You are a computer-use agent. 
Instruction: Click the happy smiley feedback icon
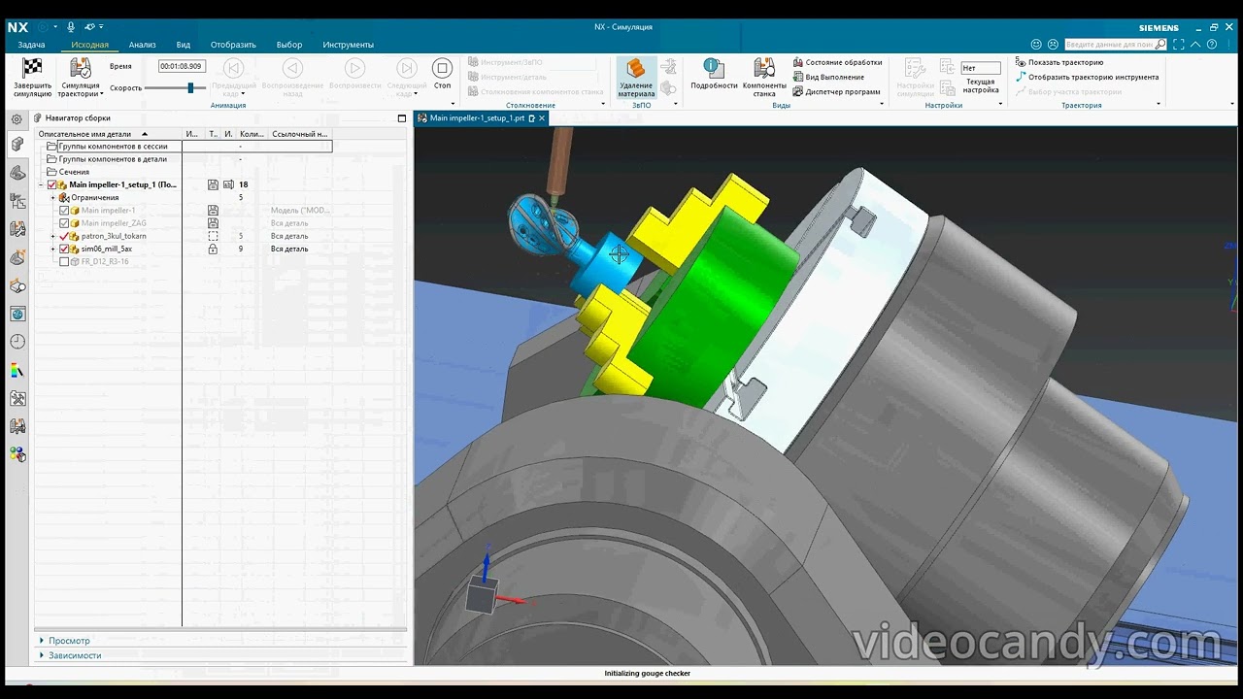tap(1036, 45)
